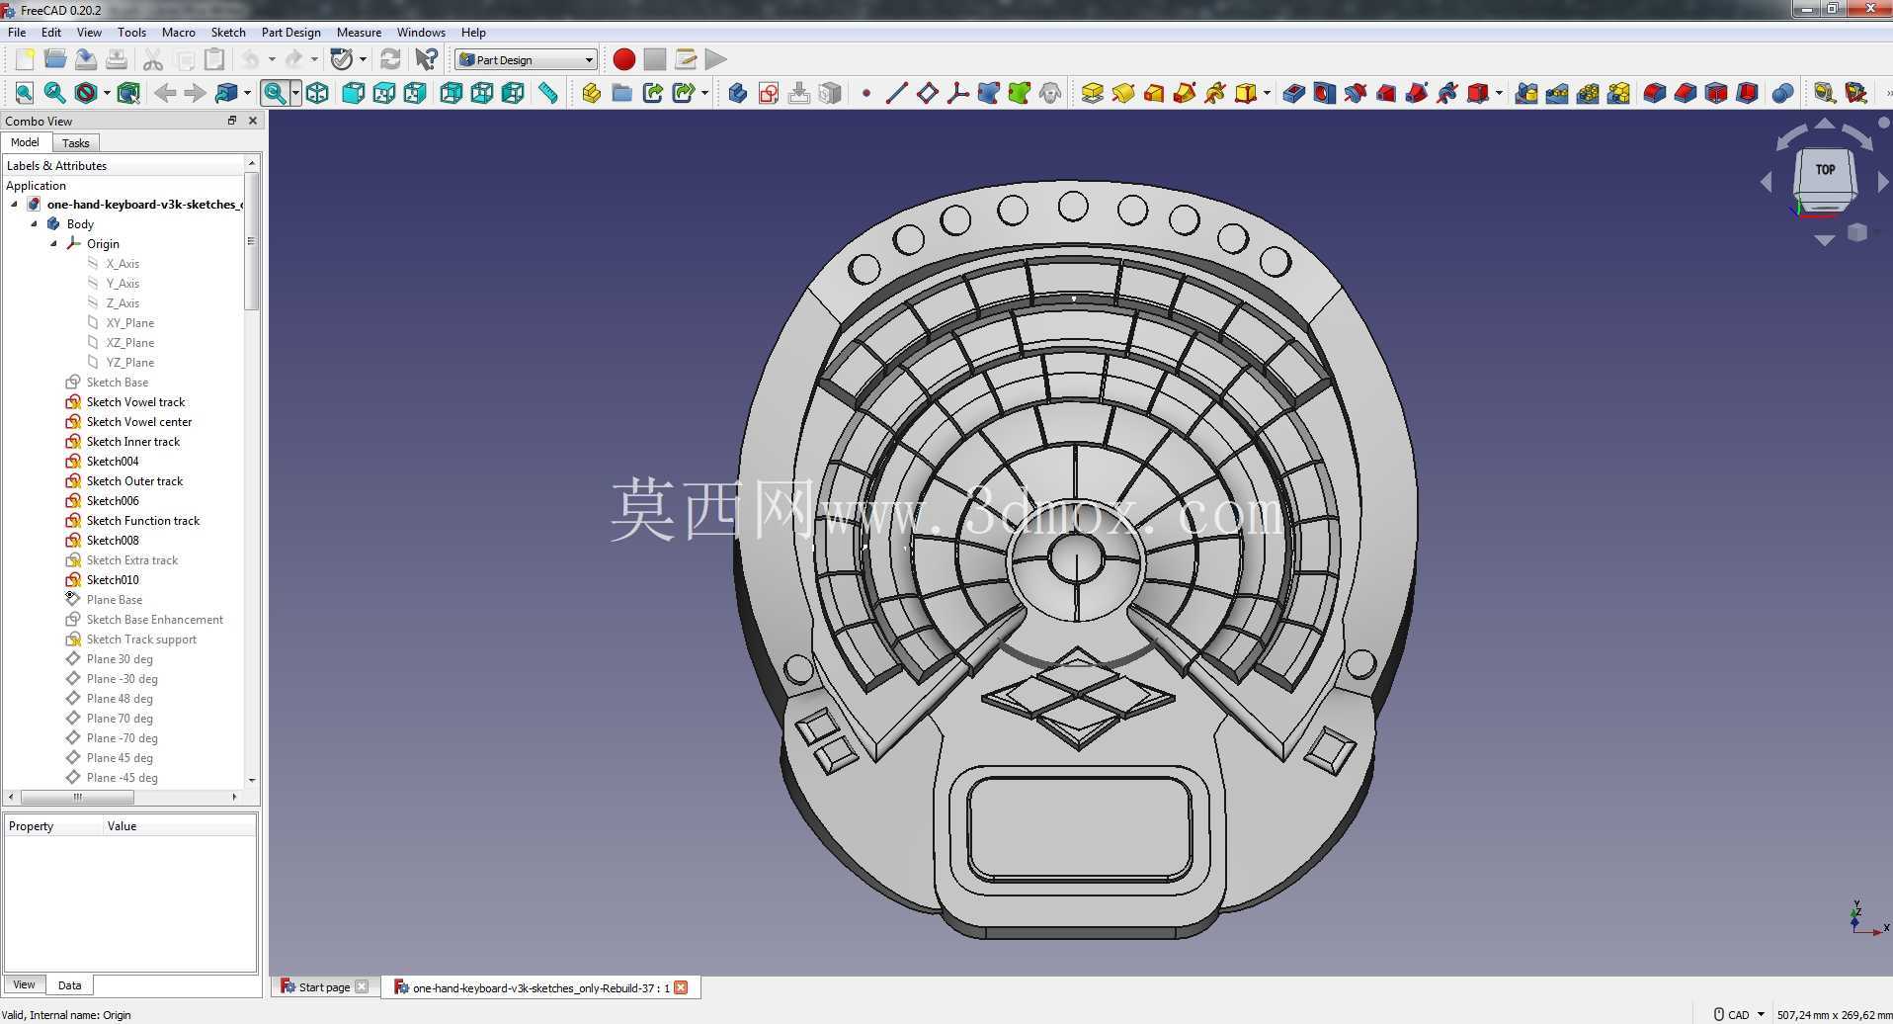Select the Boolean operation tool
The height and width of the screenshot is (1024, 1893).
(1781, 93)
